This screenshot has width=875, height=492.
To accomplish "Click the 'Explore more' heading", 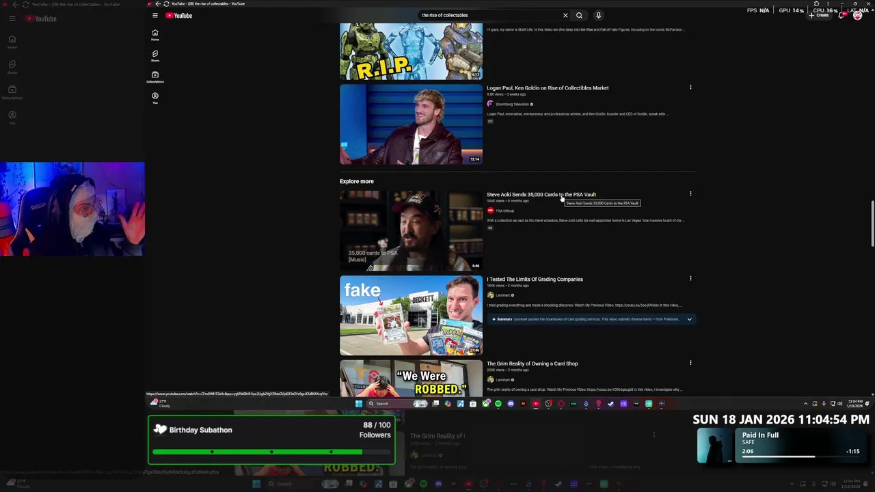I will pyautogui.click(x=357, y=181).
